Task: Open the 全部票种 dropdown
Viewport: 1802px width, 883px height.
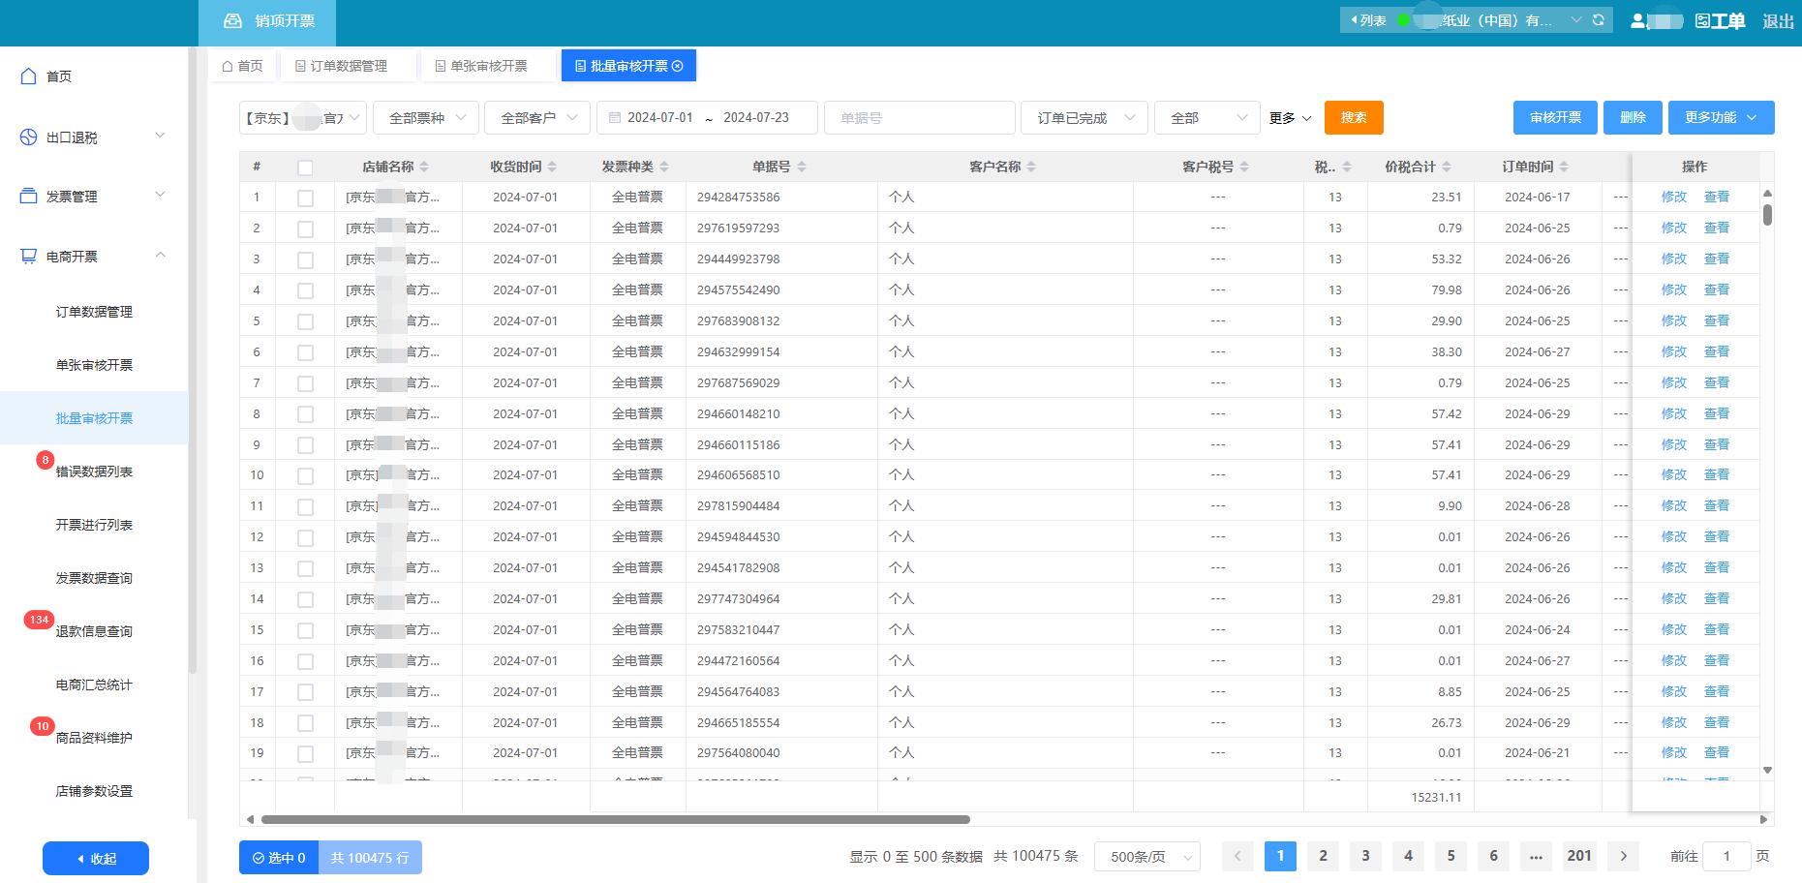Action: [425, 118]
